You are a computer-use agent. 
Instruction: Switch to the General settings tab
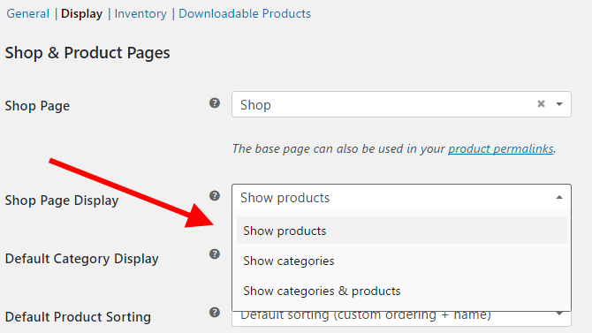(x=28, y=13)
